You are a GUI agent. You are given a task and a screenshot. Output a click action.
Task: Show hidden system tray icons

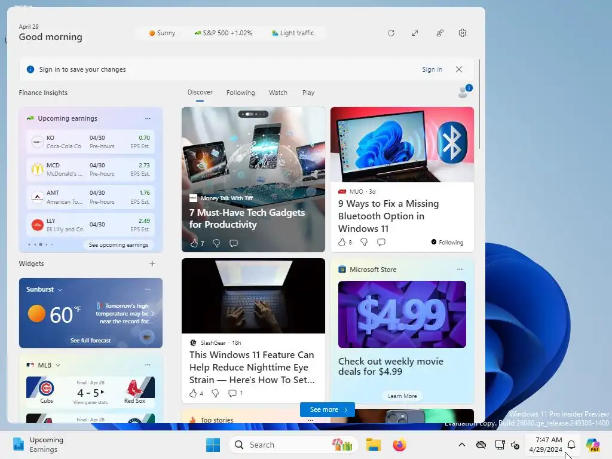(x=462, y=445)
